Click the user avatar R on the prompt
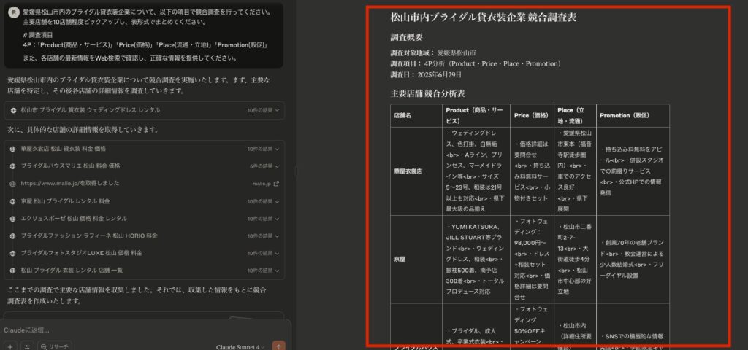Image resolution: width=748 pixels, height=350 pixels. [14, 12]
